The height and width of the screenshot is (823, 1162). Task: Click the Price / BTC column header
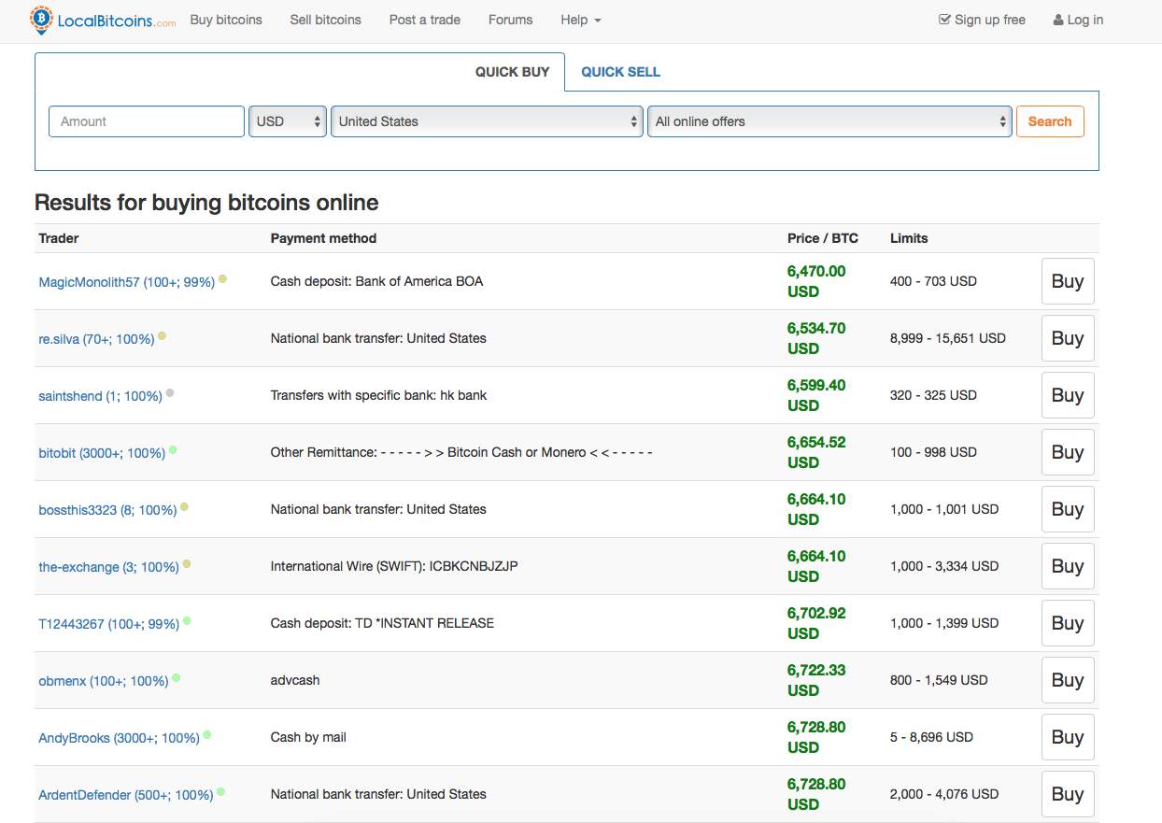pos(823,238)
